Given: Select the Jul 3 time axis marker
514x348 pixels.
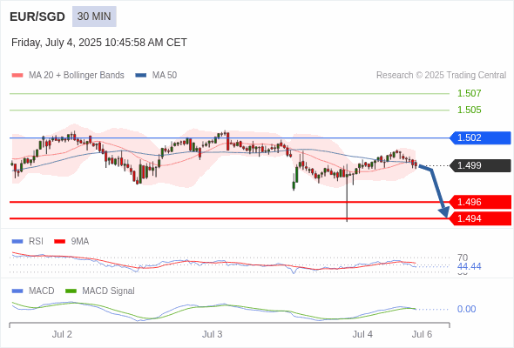Looking at the screenshot, I should pyautogui.click(x=212, y=334).
